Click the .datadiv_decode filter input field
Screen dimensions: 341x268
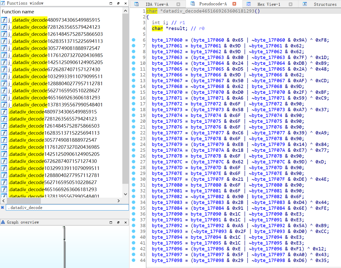point(67,207)
